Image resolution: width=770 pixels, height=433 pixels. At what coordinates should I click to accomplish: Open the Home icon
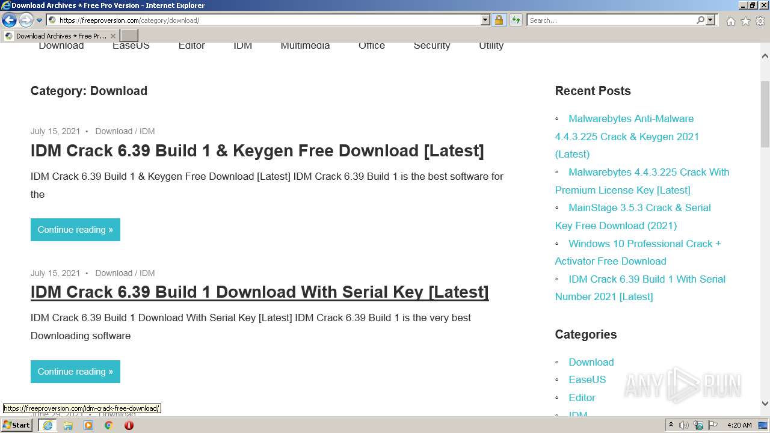(x=730, y=21)
